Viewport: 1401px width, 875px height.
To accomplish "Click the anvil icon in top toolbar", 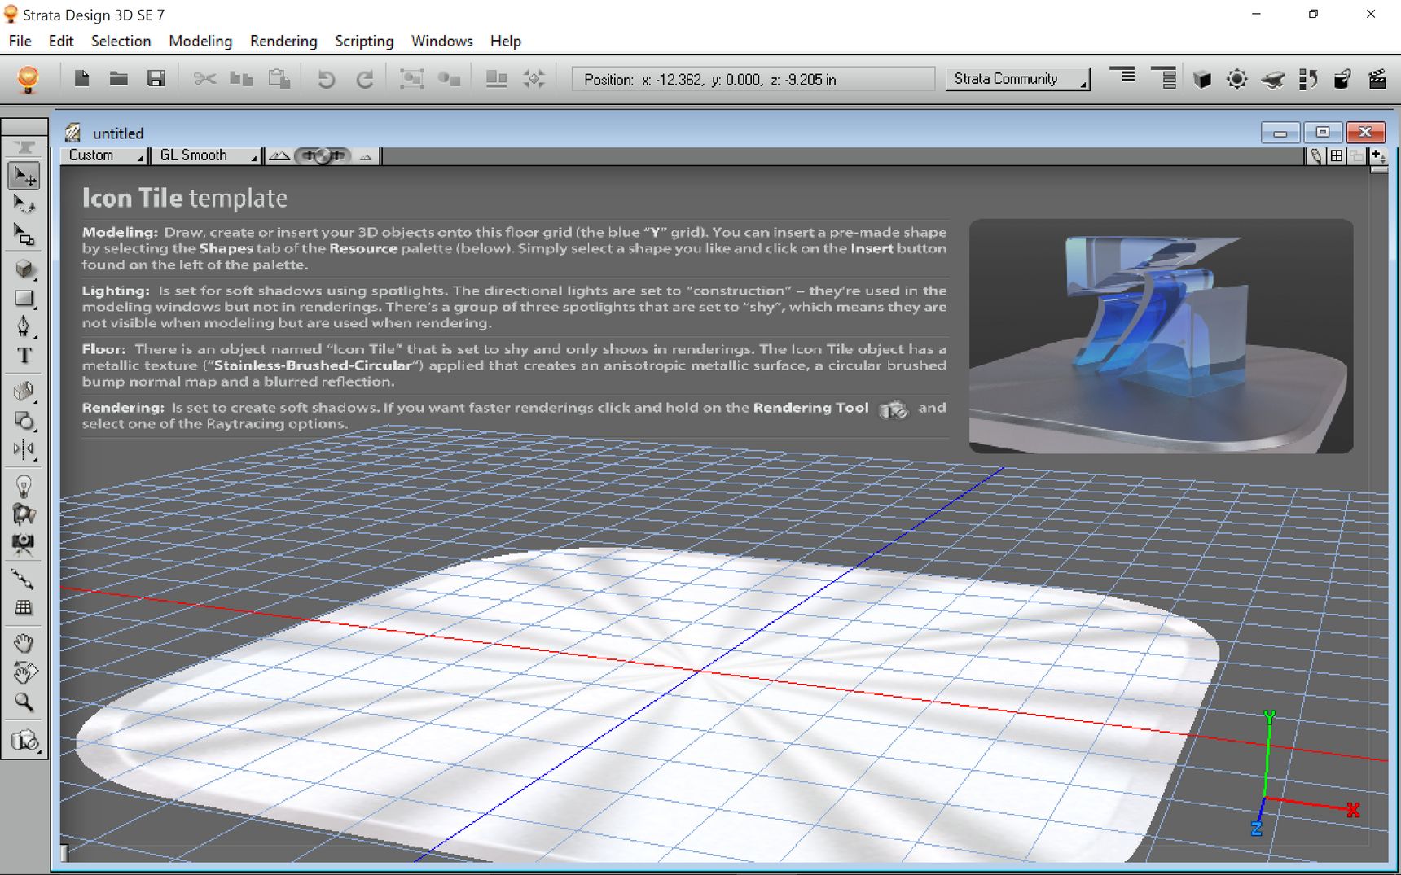I will coord(1273,79).
